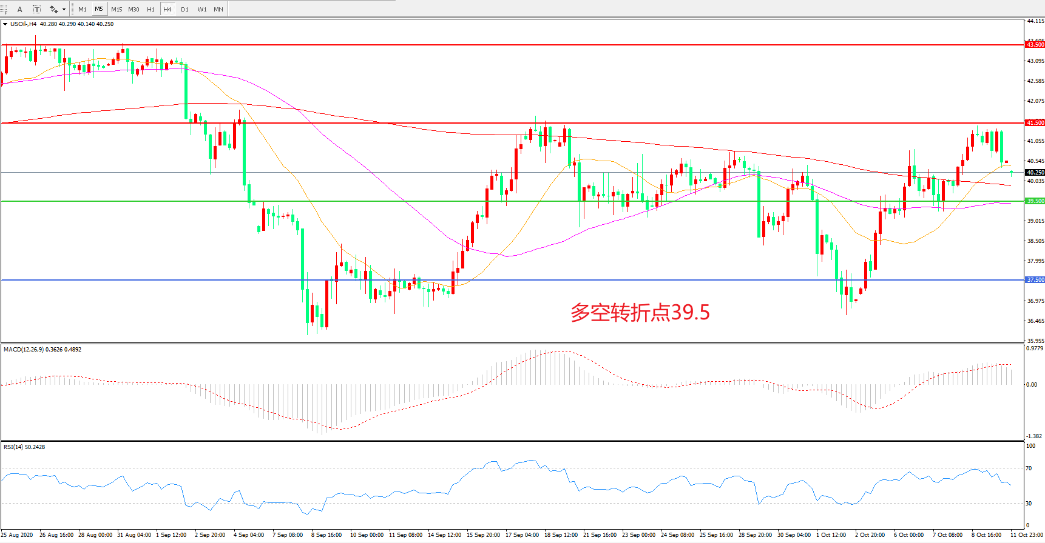Select the M30 timeframe
This screenshot has width=1045, height=543.
[134, 9]
